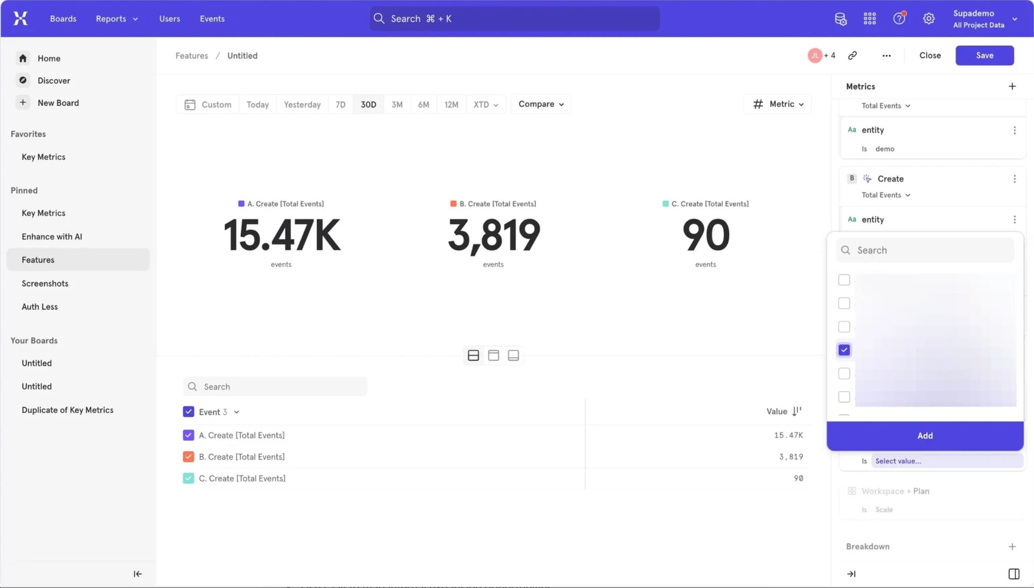Open the Home icon in sidebar
This screenshot has height=588, width=1034.
coord(22,58)
